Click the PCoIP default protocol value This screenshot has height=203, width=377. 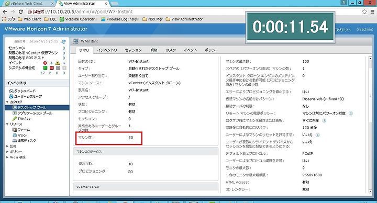click(x=307, y=153)
